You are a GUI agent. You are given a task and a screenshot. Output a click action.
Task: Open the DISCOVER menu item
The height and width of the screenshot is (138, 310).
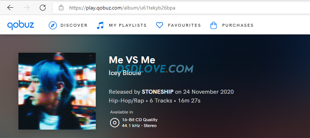[x=74, y=25]
